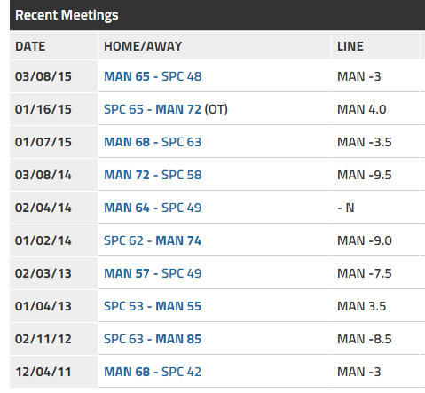Open the MAN 68 - SPC 42 game link
This screenshot has width=425, height=393.
153,372
